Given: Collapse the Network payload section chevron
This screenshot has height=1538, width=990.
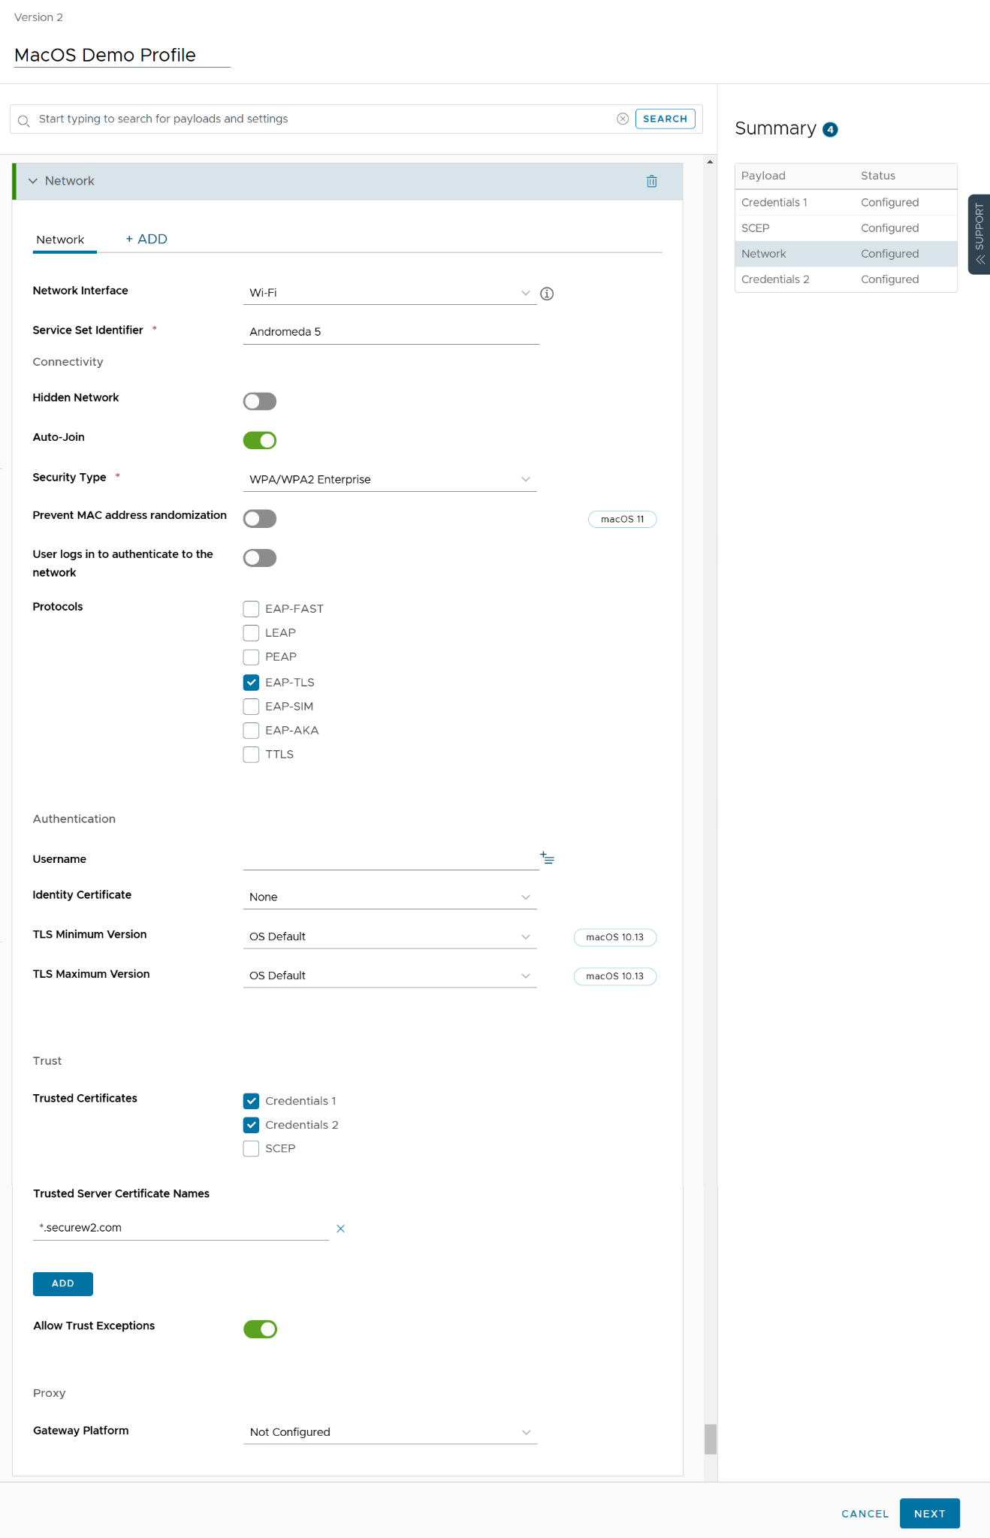Looking at the screenshot, I should pyautogui.click(x=33, y=181).
